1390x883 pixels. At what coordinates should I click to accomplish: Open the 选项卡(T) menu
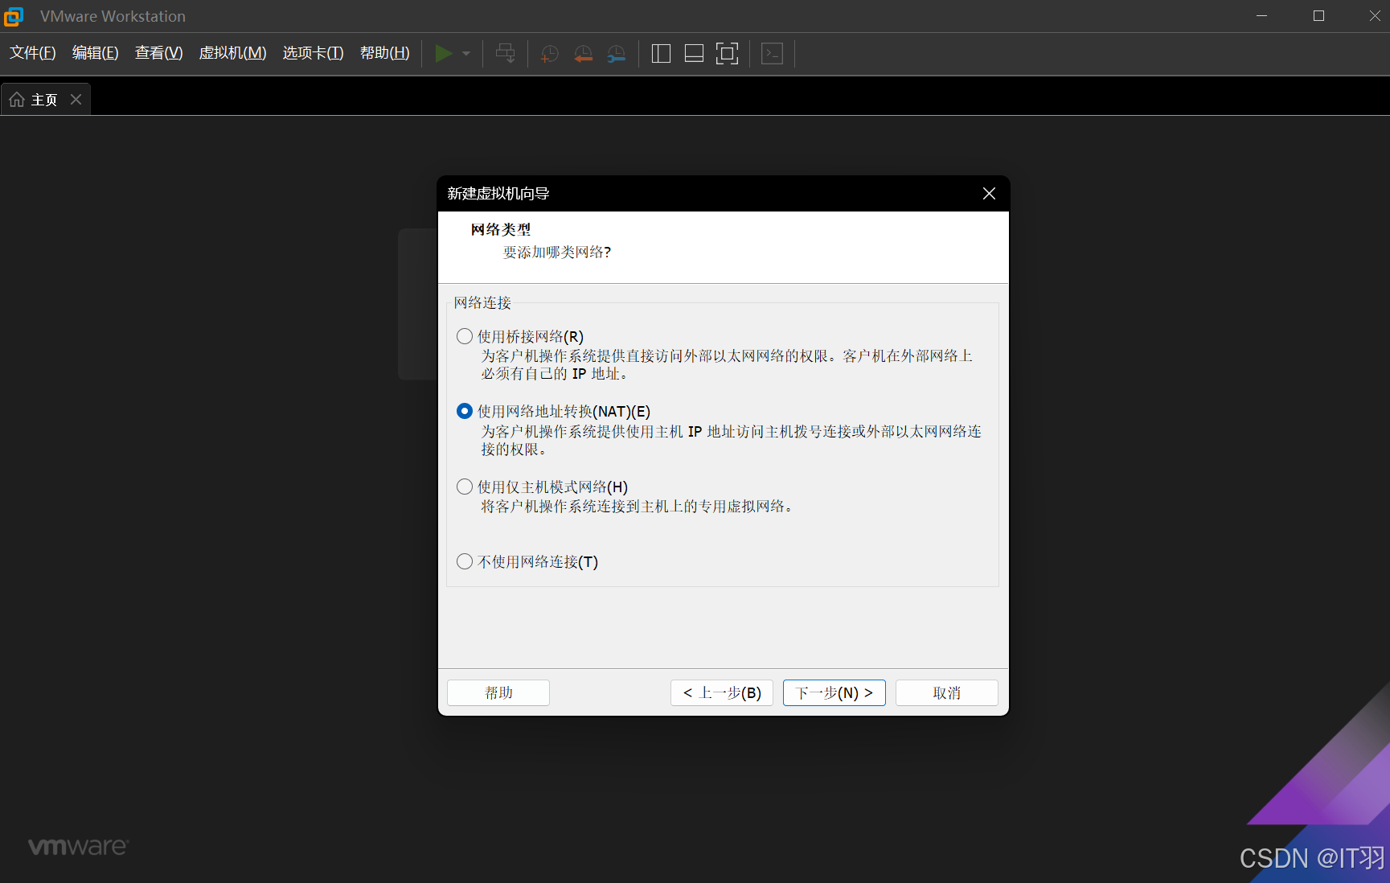[x=314, y=53]
